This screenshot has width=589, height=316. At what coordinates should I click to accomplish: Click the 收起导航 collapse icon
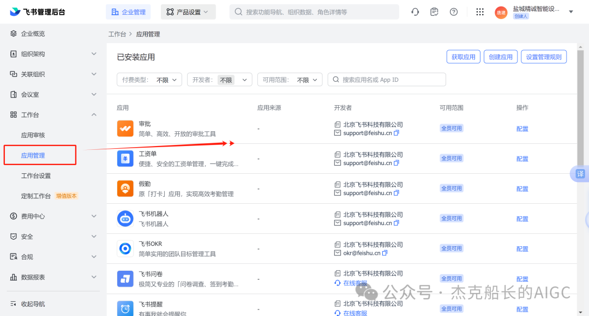[14, 303]
